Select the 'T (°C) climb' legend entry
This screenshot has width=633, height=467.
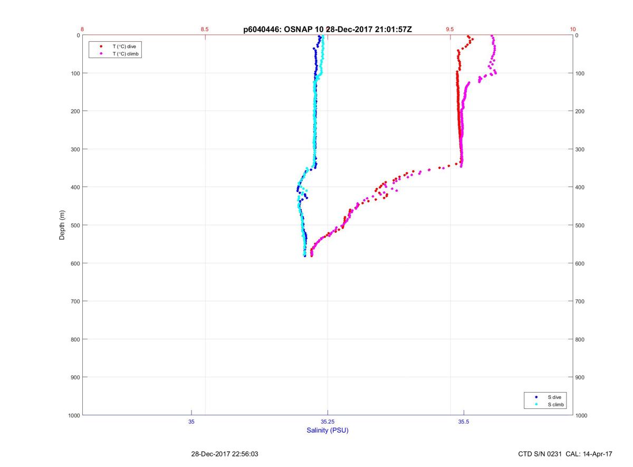click(x=126, y=54)
